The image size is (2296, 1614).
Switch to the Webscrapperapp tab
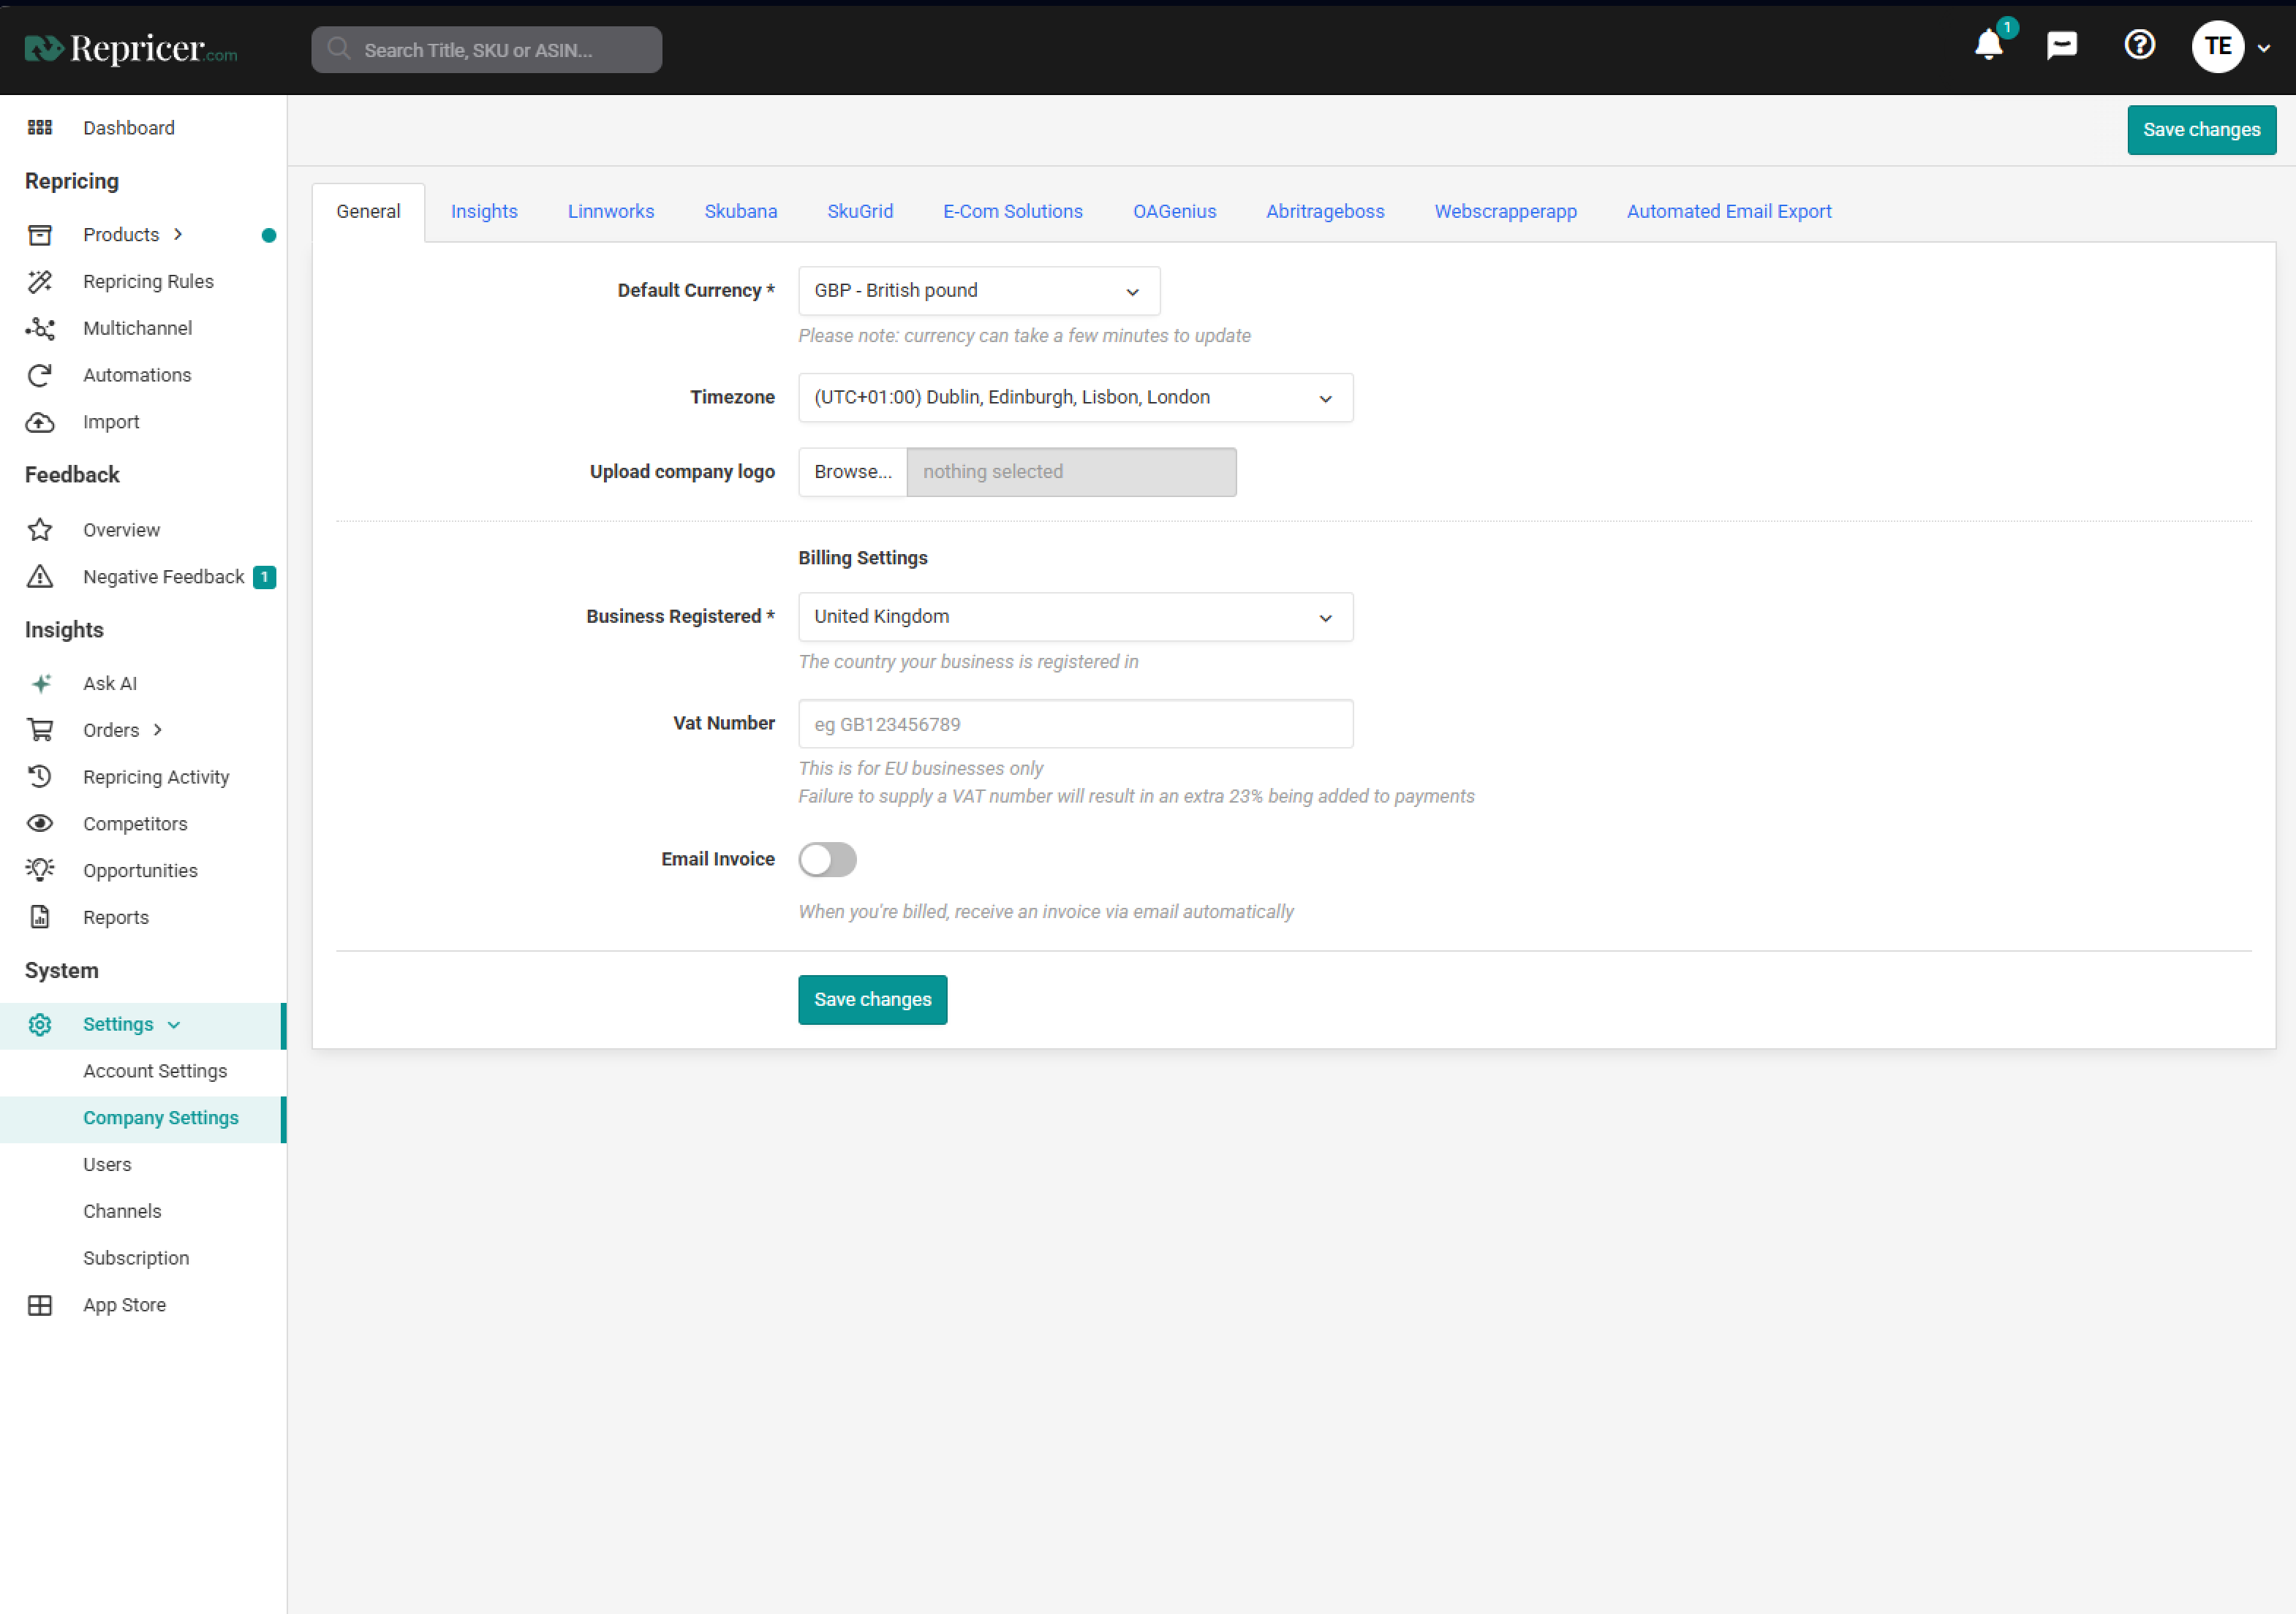1505,212
